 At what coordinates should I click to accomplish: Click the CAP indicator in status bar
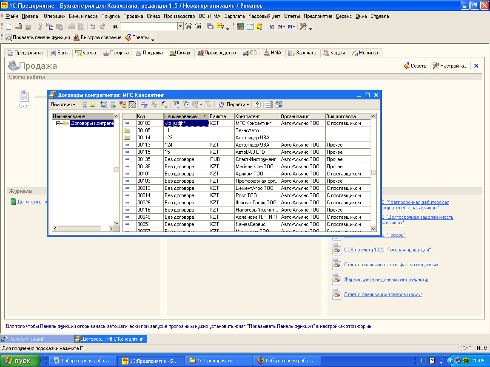click(x=467, y=348)
